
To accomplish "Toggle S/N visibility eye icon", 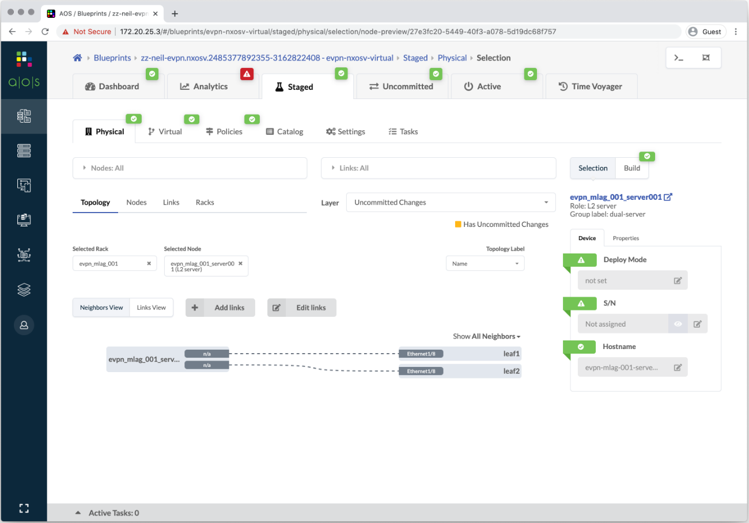I will (678, 324).
